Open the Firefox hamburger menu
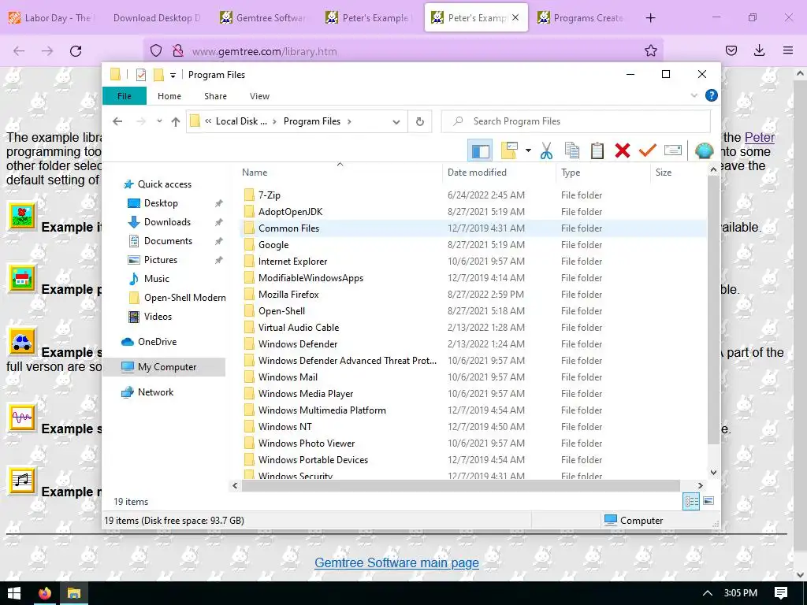Image resolution: width=807 pixels, height=605 pixels. point(787,50)
